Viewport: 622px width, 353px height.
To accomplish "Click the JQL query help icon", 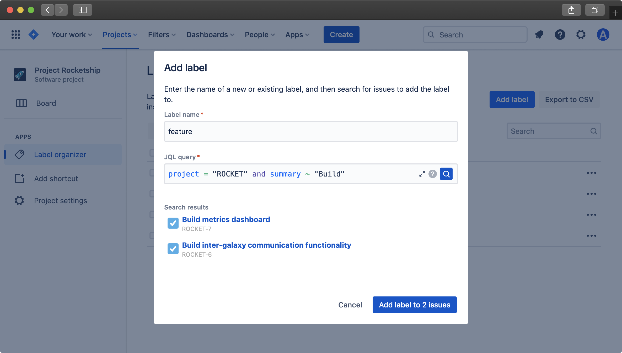I will 433,174.
